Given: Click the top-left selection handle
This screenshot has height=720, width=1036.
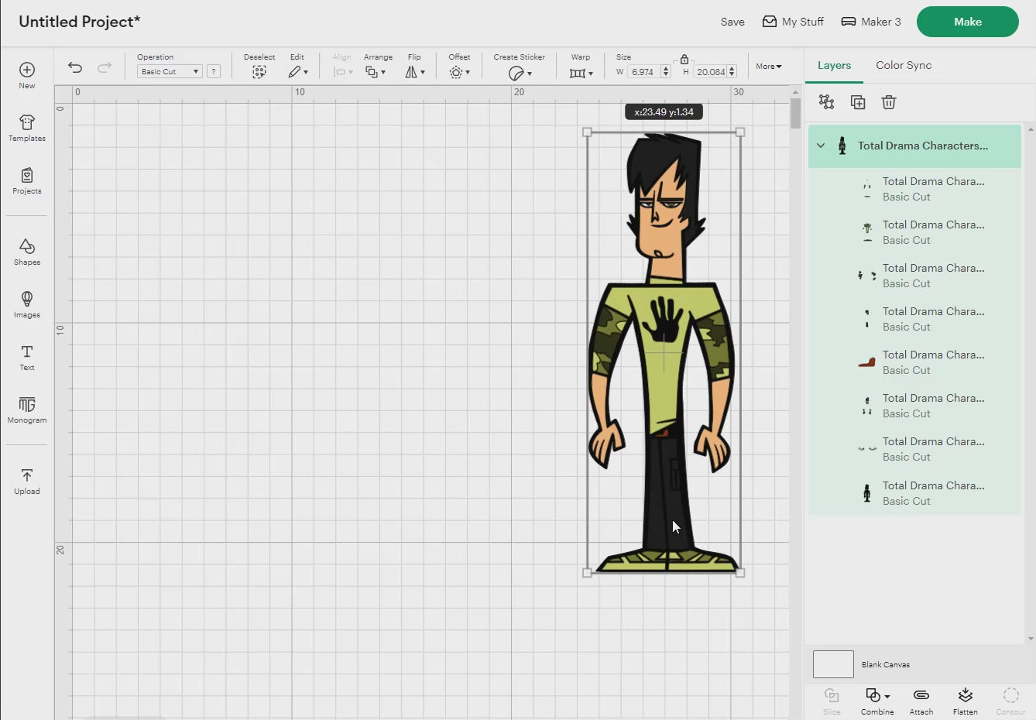Looking at the screenshot, I should tap(587, 132).
